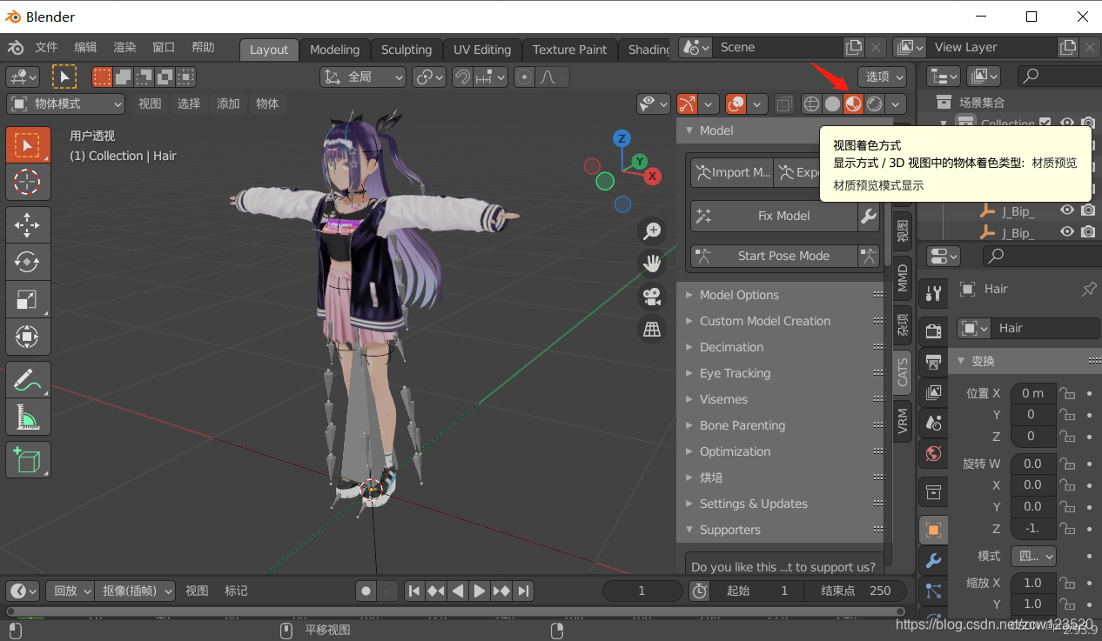Screen dimensions: 1102x641
Task: Open the Object properties tab
Action: [x=933, y=530]
